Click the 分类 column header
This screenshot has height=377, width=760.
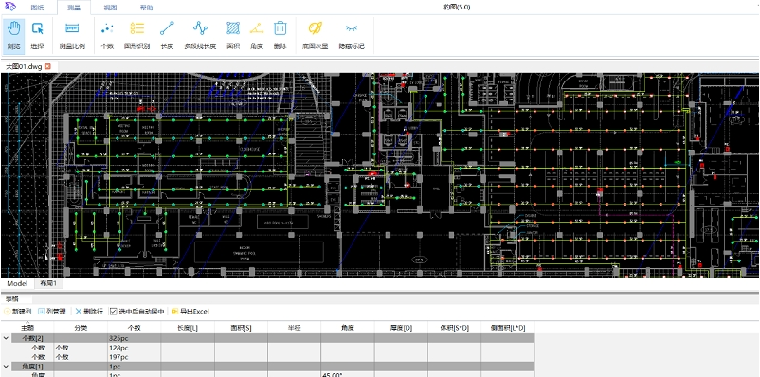pos(81,328)
